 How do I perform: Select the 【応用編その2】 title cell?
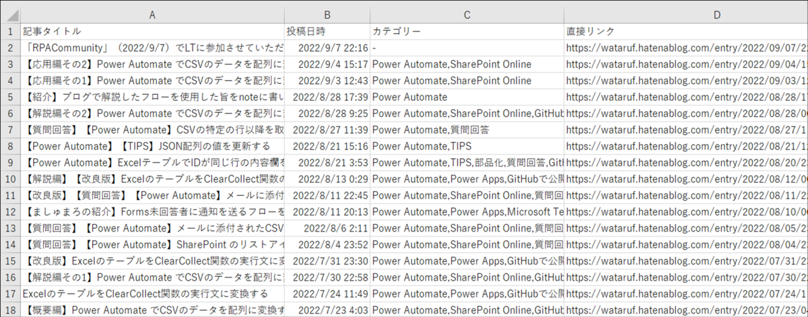pyautogui.click(x=152, y=64)
